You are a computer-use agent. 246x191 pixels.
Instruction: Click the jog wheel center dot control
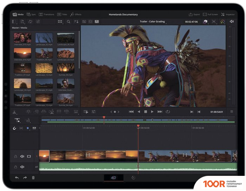pos(115,112)
